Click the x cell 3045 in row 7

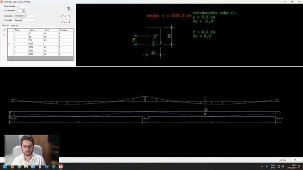coord(36,54)
